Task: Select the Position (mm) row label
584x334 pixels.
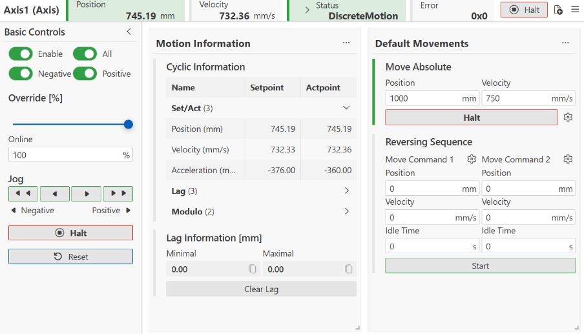Action: tap(197, 129)
